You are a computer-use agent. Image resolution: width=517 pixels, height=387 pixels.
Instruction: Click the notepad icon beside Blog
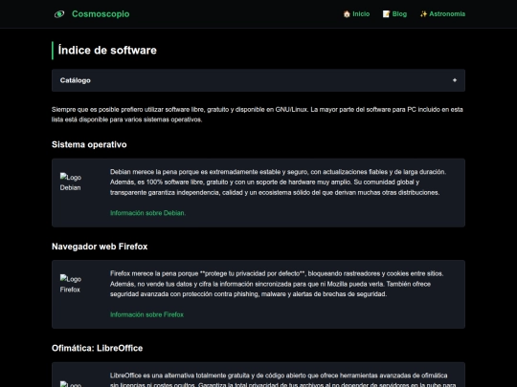point(386,14)
